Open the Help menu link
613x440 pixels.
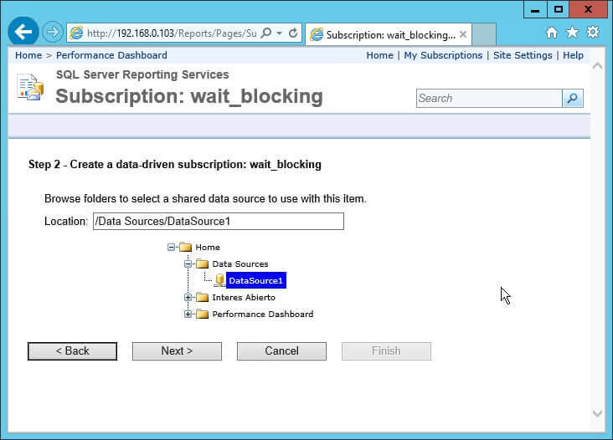click(x=573, y=55)
